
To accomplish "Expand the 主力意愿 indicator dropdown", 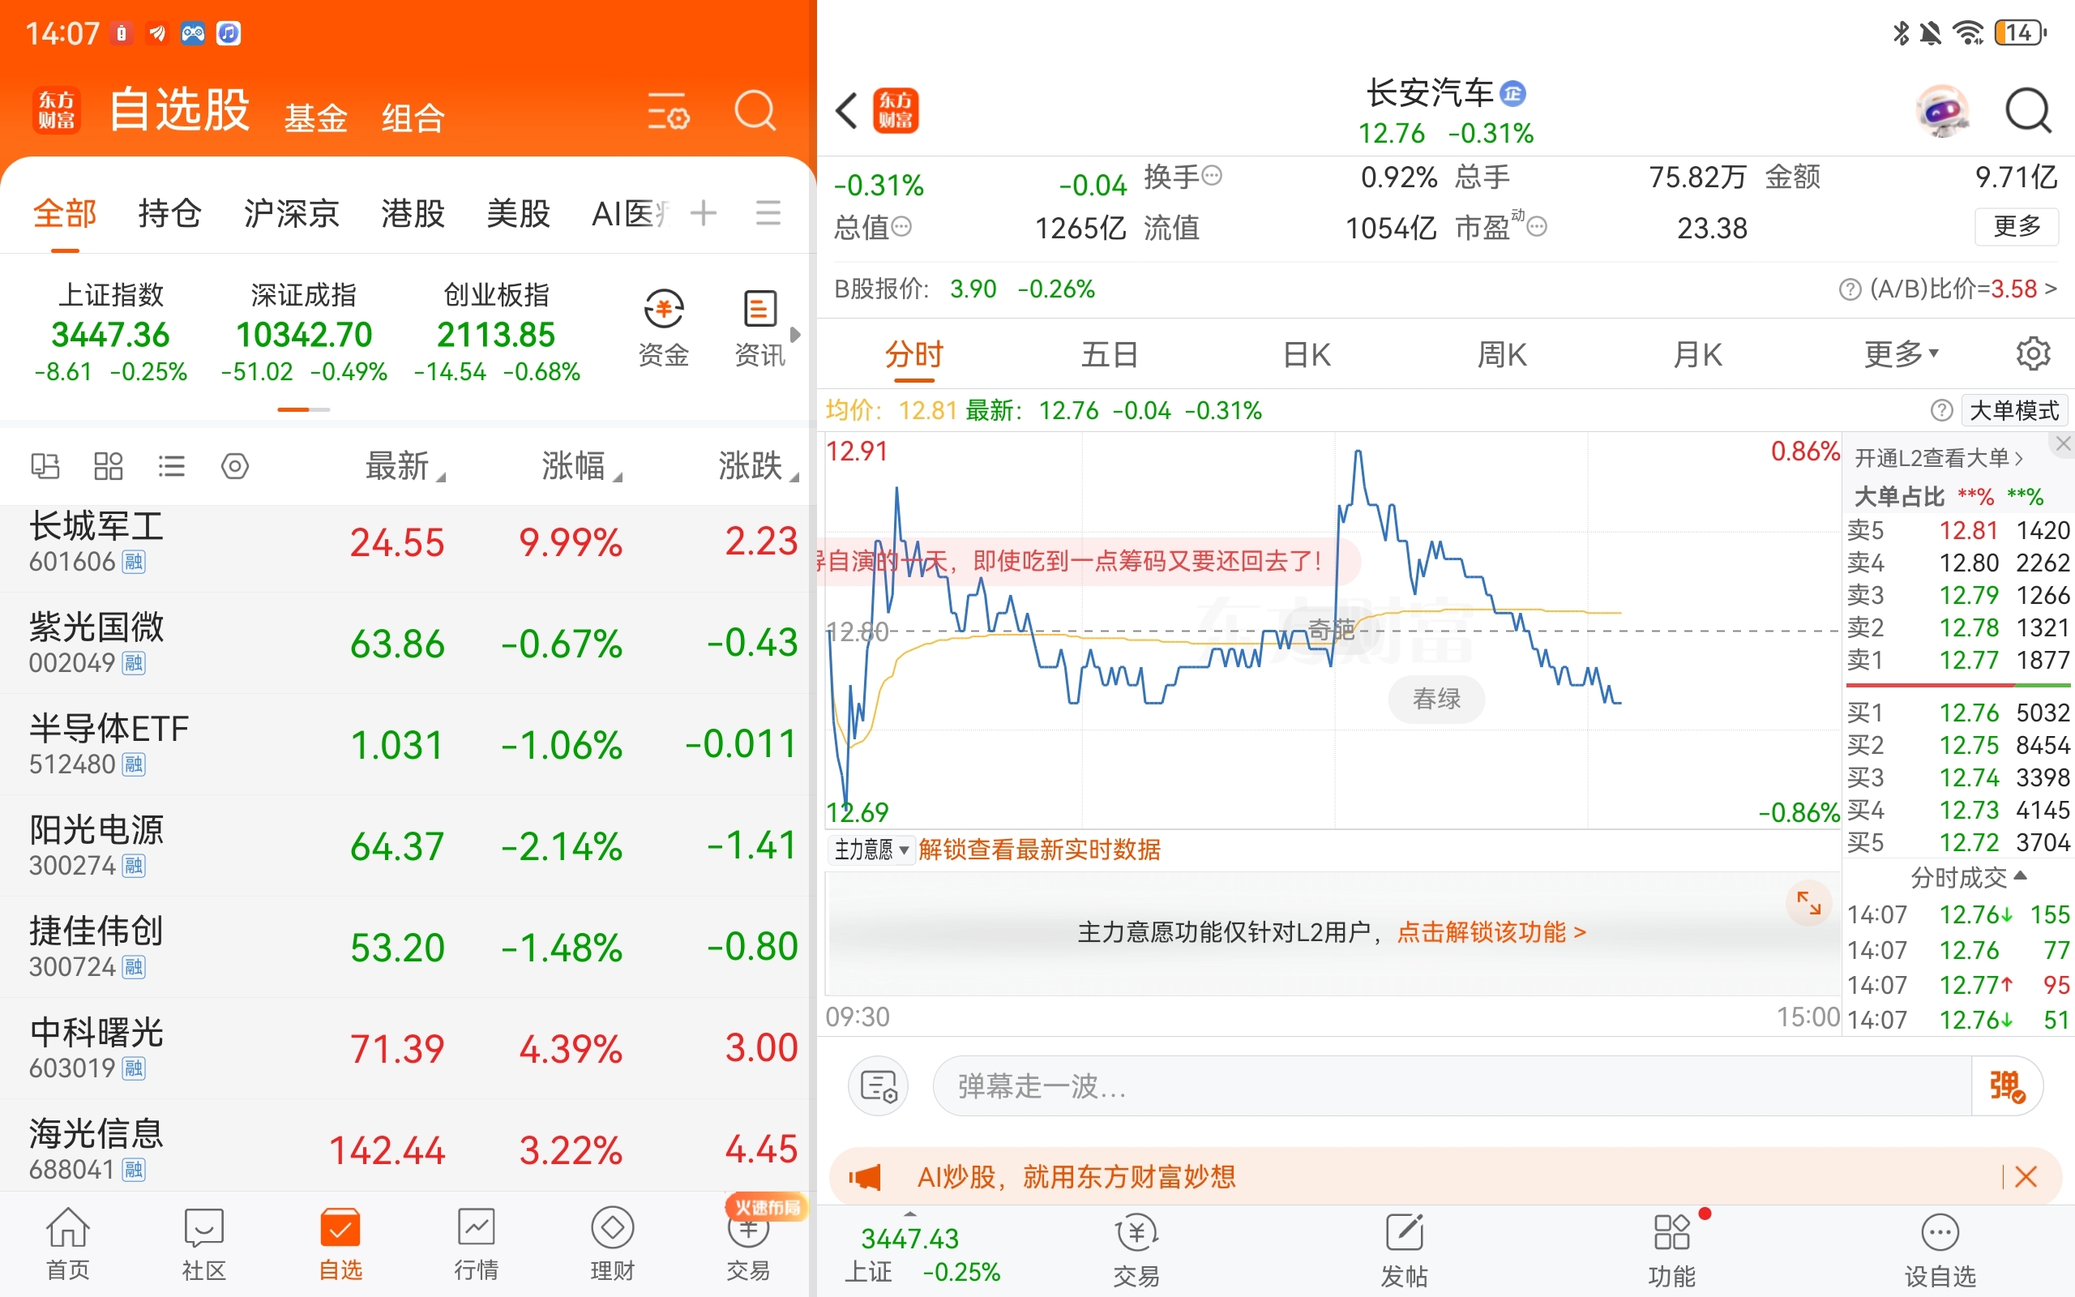I will (x=871, y=850).
